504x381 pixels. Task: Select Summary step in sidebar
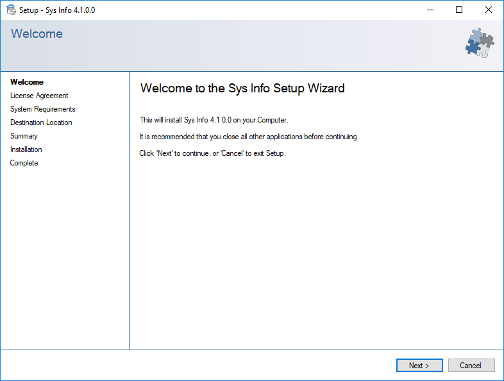(x=24, y=136)
